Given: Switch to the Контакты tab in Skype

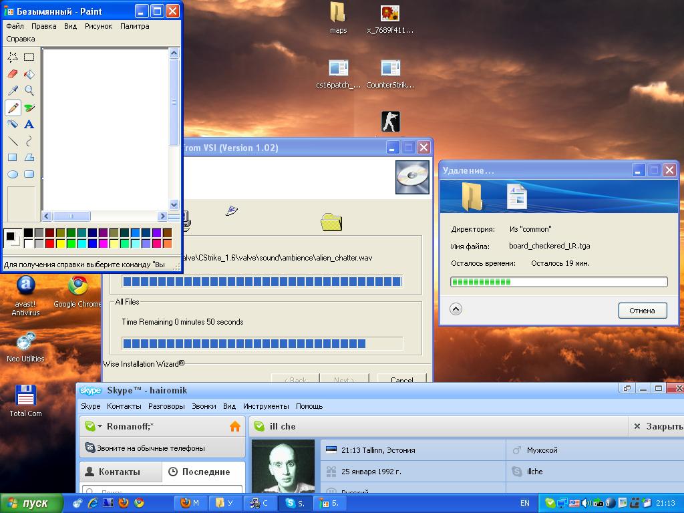Looking at the screenshot, I should 120,472.
